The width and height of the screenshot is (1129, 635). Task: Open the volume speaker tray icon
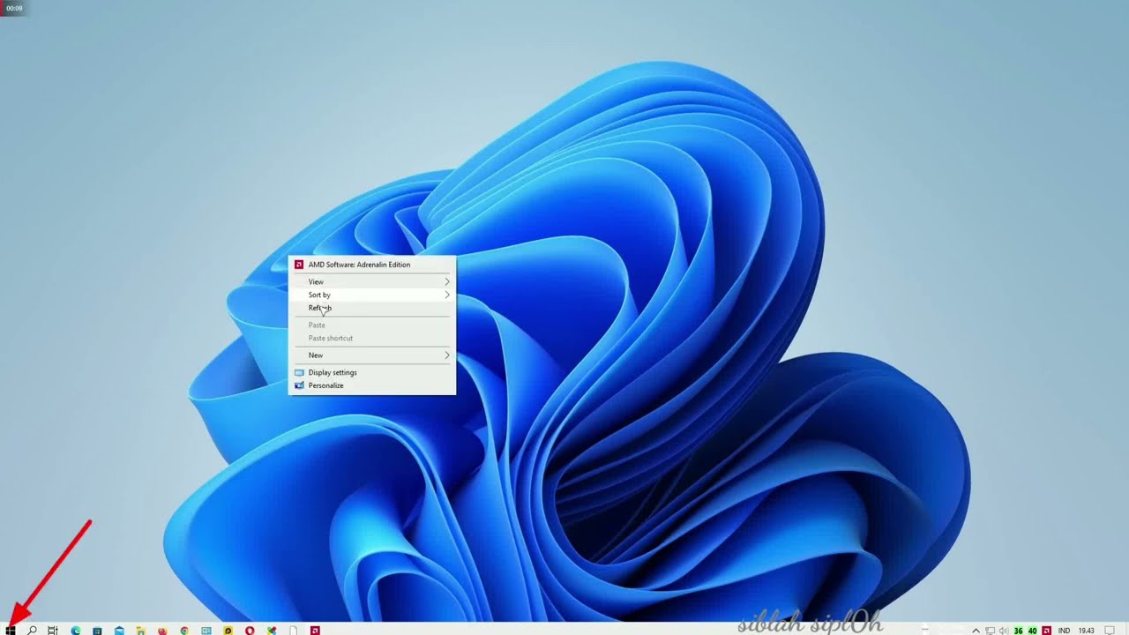point(1004,631)
